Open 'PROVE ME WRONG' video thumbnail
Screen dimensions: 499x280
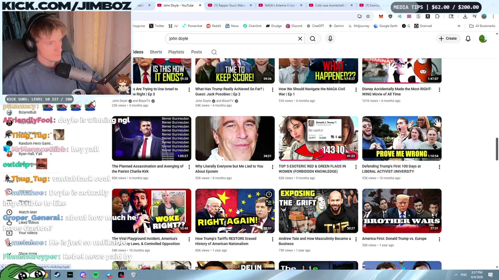402,138
